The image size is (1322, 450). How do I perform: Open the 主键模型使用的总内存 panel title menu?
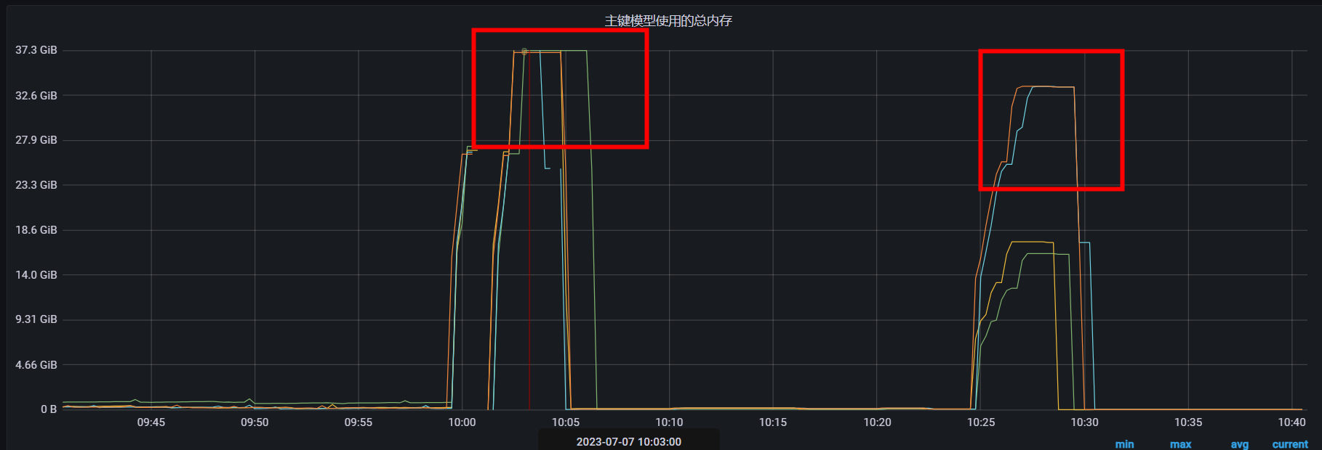pyautogui.click(x=668, y=21)
